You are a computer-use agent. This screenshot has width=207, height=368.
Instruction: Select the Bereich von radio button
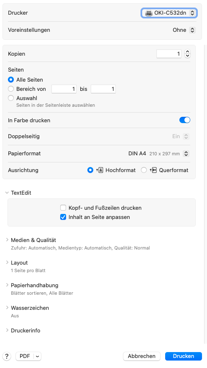click(11, 89)
